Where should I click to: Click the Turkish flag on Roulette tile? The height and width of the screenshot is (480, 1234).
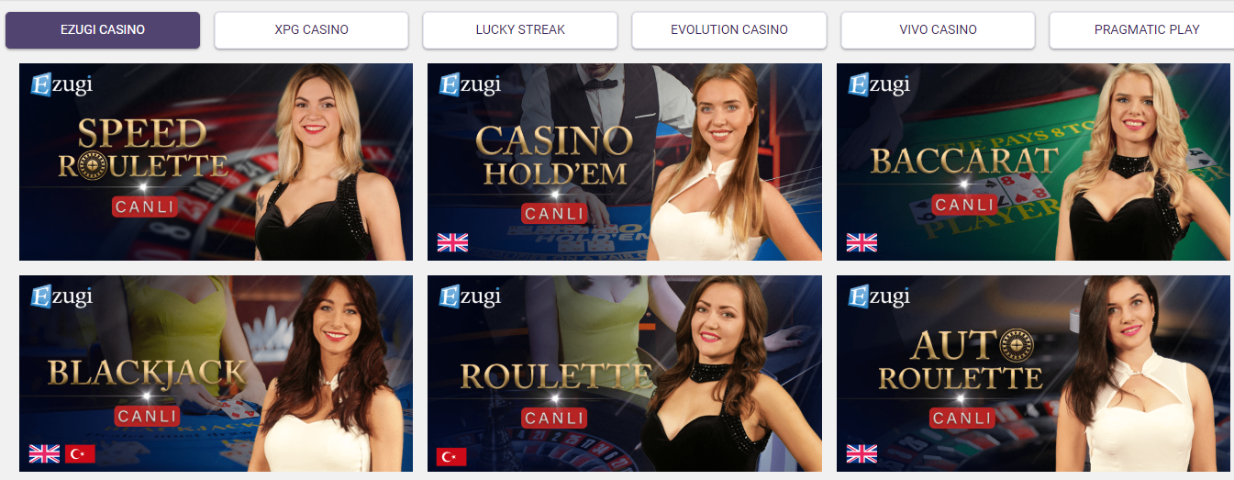pyautogui.click(x=452, y=456)
